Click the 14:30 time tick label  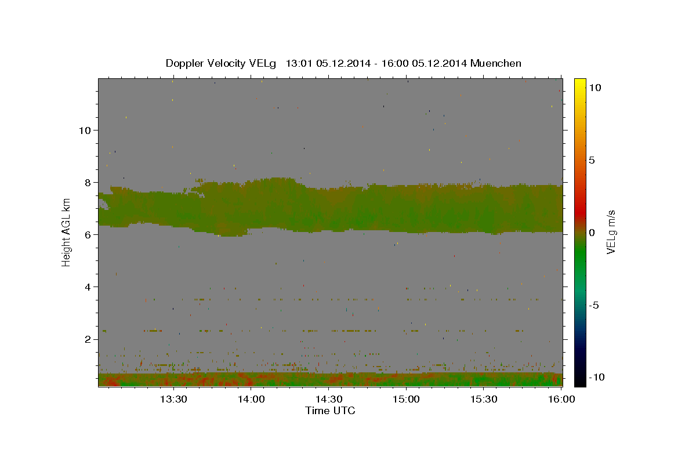coord(328,399)
